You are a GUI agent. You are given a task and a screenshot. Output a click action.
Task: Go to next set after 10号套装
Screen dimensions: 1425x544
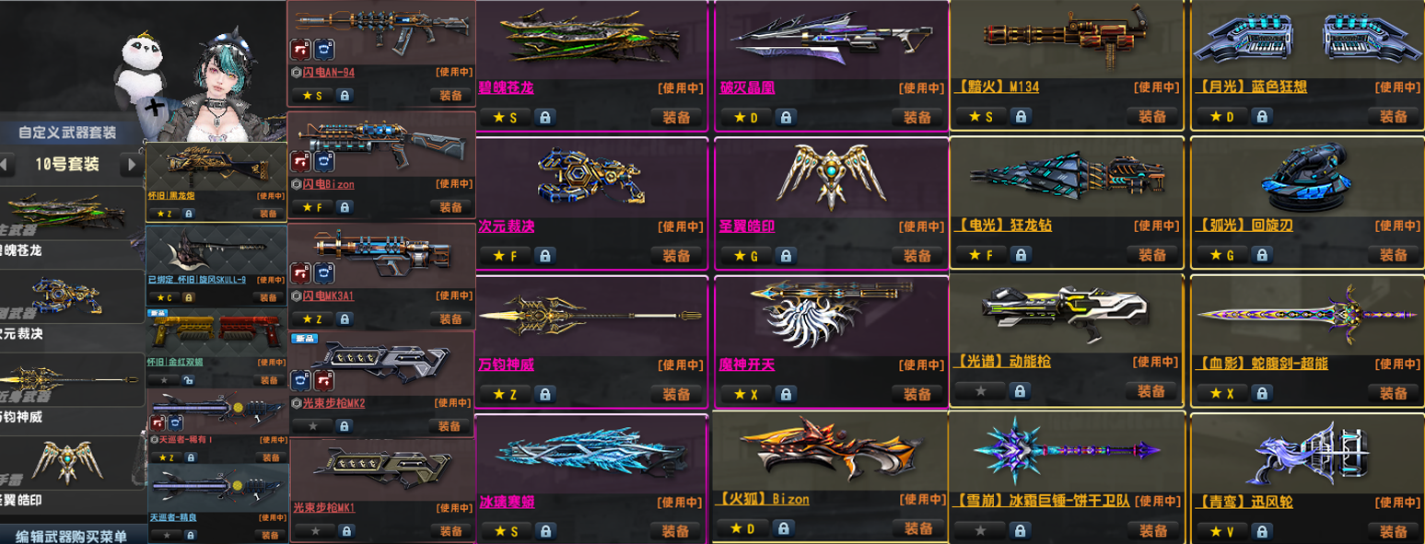click(133, 165)
